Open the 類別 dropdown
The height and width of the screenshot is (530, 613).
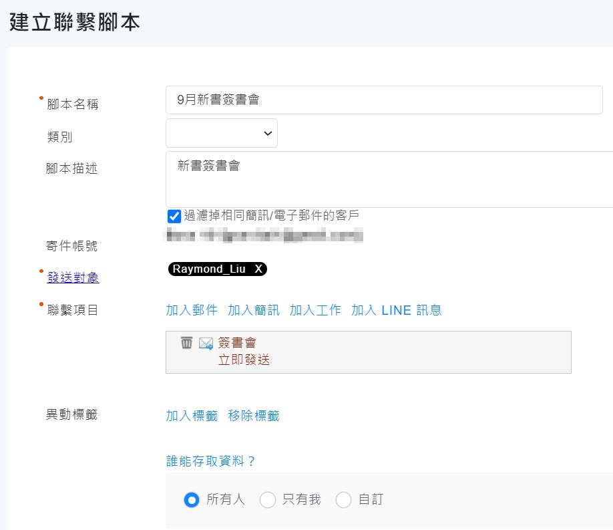click(222, 133)
